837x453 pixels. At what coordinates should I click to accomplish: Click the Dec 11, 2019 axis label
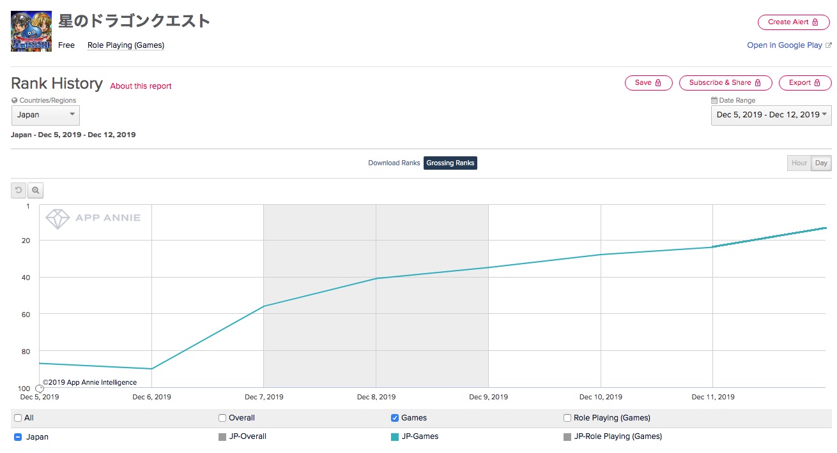713,397
